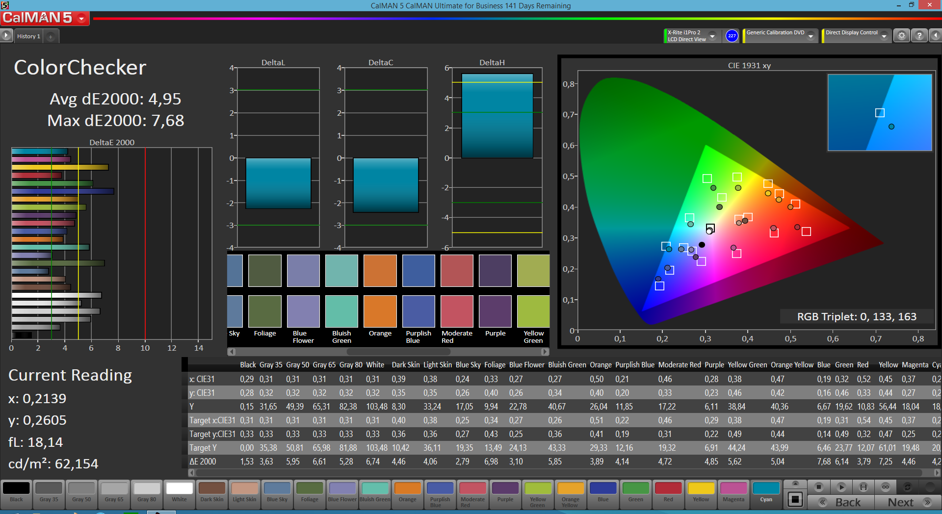This screenshot has width=942, height=514.
Task: Start continuous reading with infinity icon
Action: tap(886, 487)
